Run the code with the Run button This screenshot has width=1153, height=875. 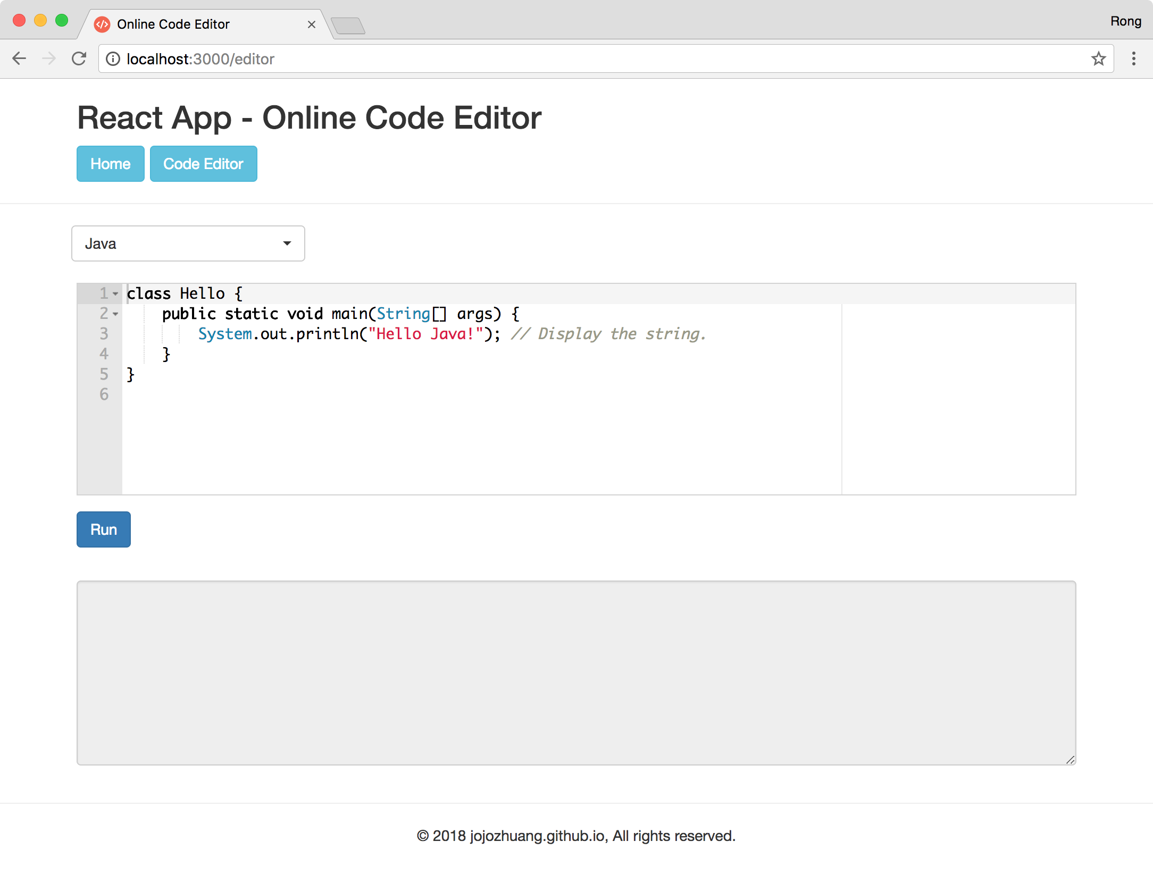click(104, 529)
